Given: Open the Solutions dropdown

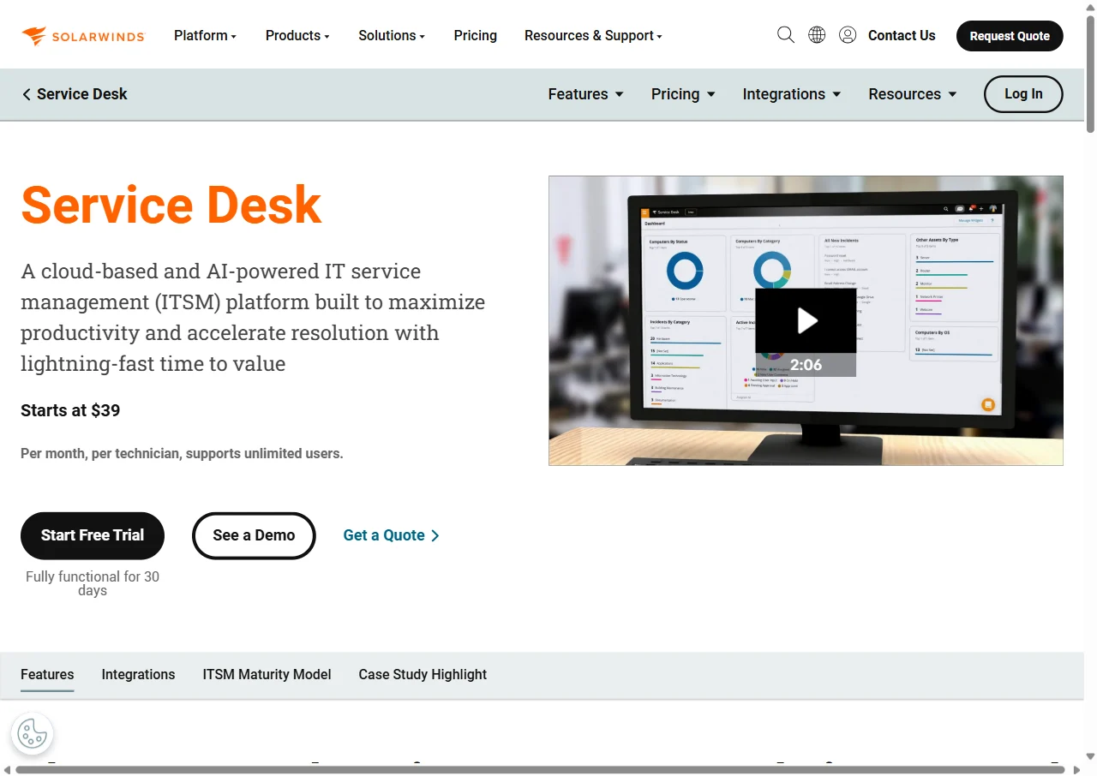Looking at the screenshot, I should 392,35.
